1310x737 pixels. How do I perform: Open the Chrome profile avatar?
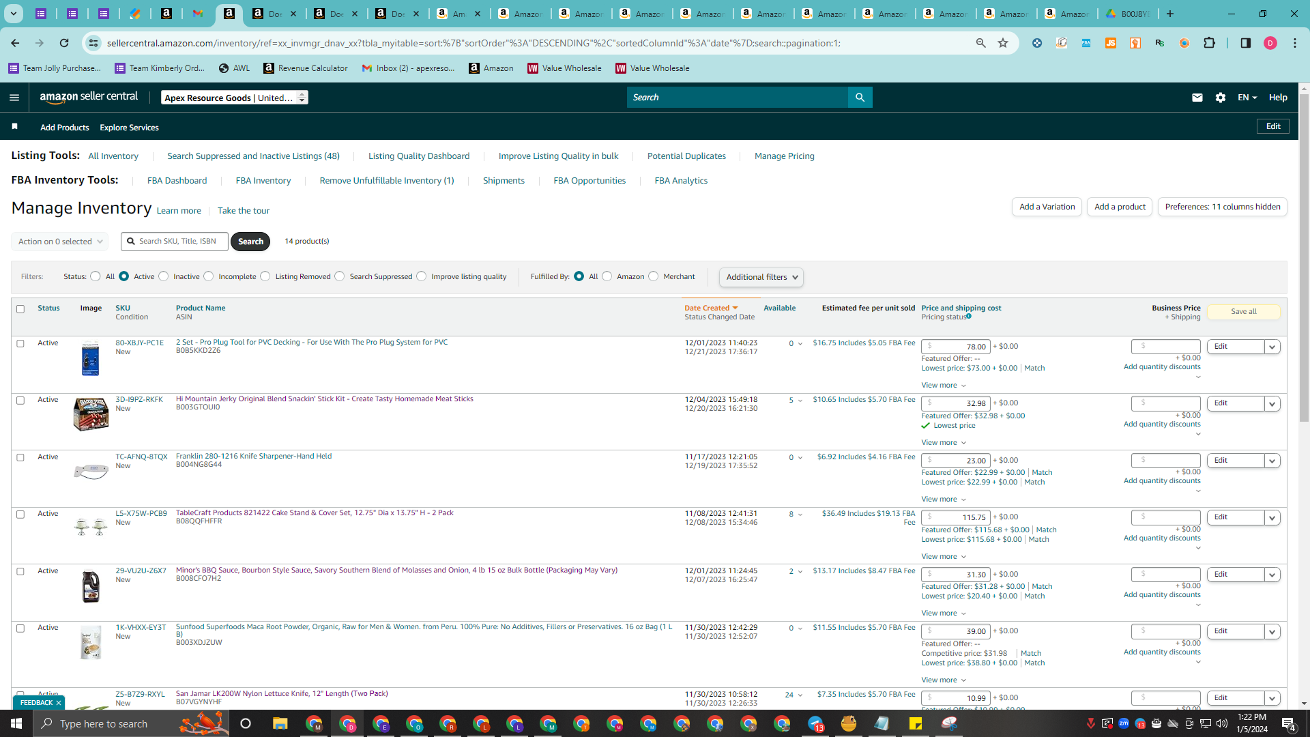[x=1270, y=43]
